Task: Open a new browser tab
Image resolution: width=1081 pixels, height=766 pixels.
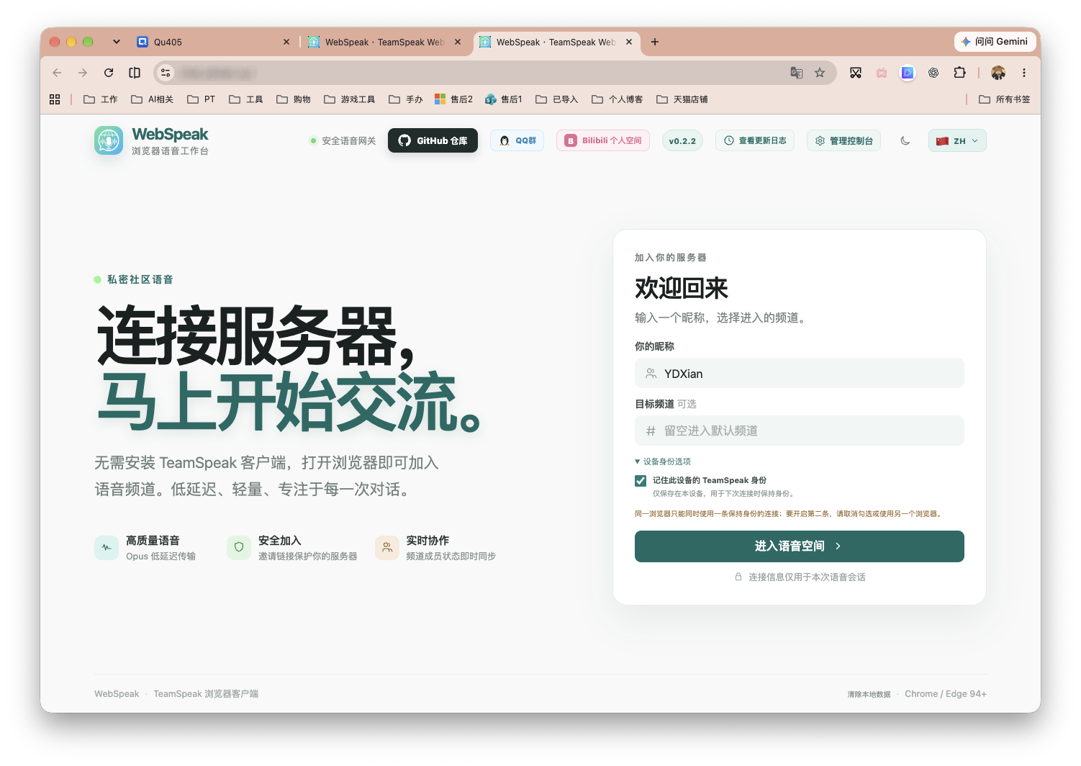Action: [x=655, y=42]
